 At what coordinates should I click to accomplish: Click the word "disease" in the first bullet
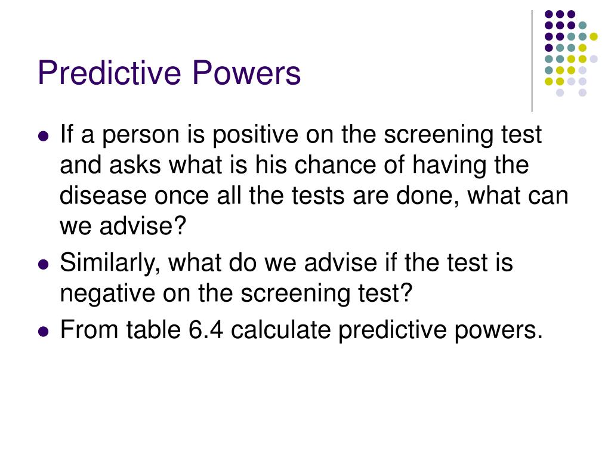(x=103, y=196)
